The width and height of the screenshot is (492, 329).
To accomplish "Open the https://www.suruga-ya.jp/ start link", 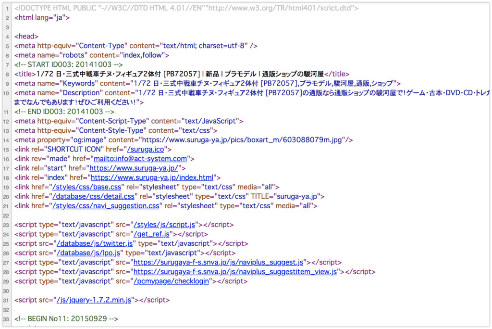I will tap(134, 168).
